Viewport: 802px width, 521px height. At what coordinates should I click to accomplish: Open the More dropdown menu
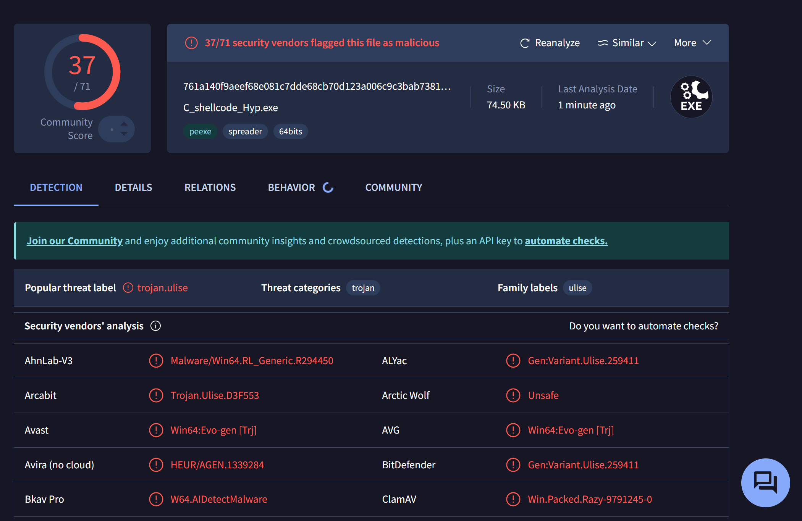coord(692,43)
